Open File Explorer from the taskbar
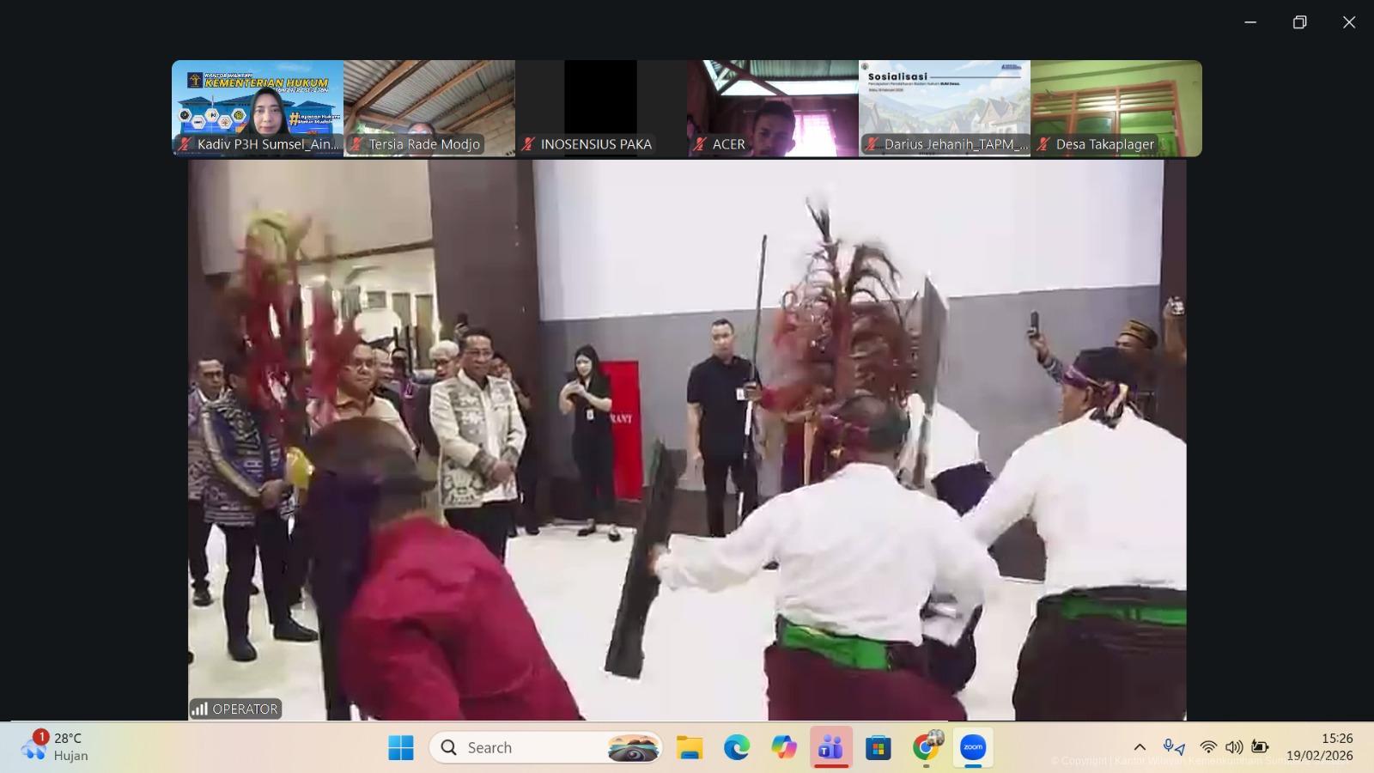The width and height of the screenshot is (1374, 773). [689, 748]
